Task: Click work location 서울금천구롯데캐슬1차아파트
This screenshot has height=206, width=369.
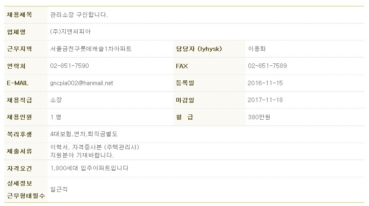Action: coord(91,49)
